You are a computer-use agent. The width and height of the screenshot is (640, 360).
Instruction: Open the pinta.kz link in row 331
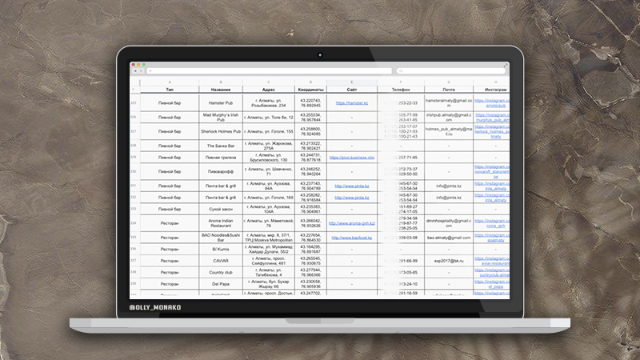click(x=352, y=186)
